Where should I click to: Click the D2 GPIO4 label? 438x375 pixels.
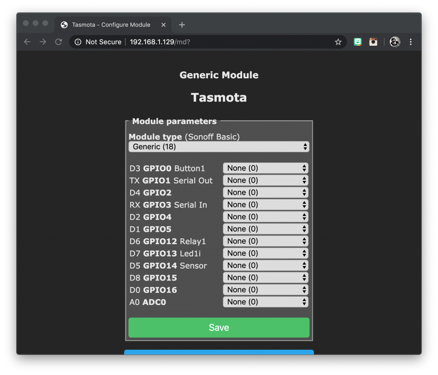150,217
